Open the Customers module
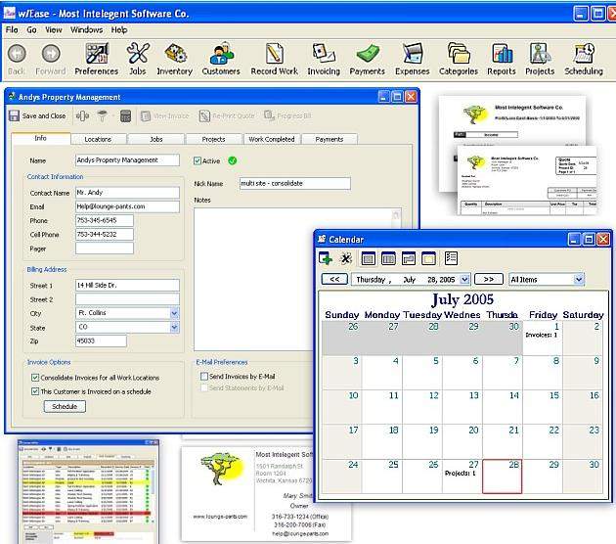 [221, 59]
